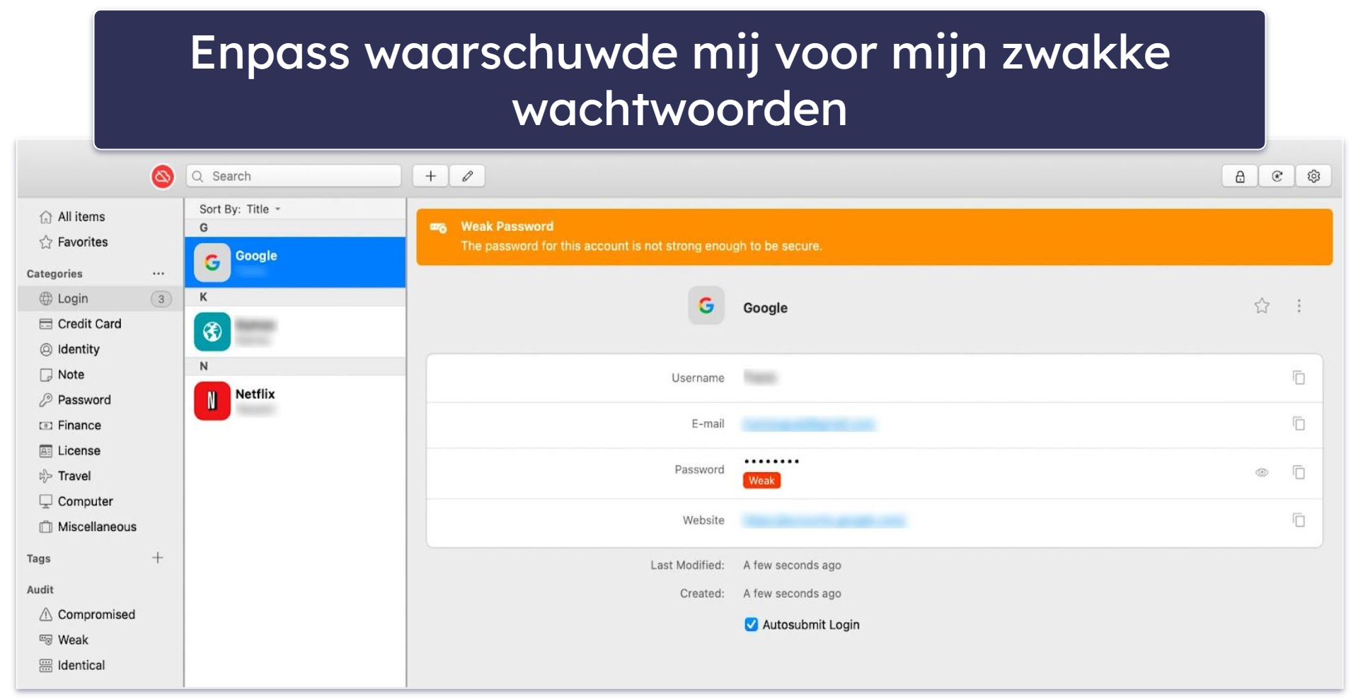Select the Login category
The image size is (1358, 699).
(x=100, y=298)
